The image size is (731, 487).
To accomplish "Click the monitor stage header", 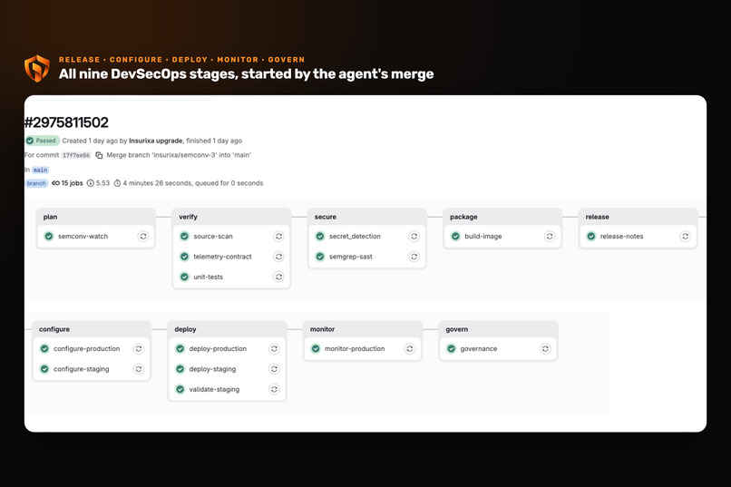I will click(363, 329).
